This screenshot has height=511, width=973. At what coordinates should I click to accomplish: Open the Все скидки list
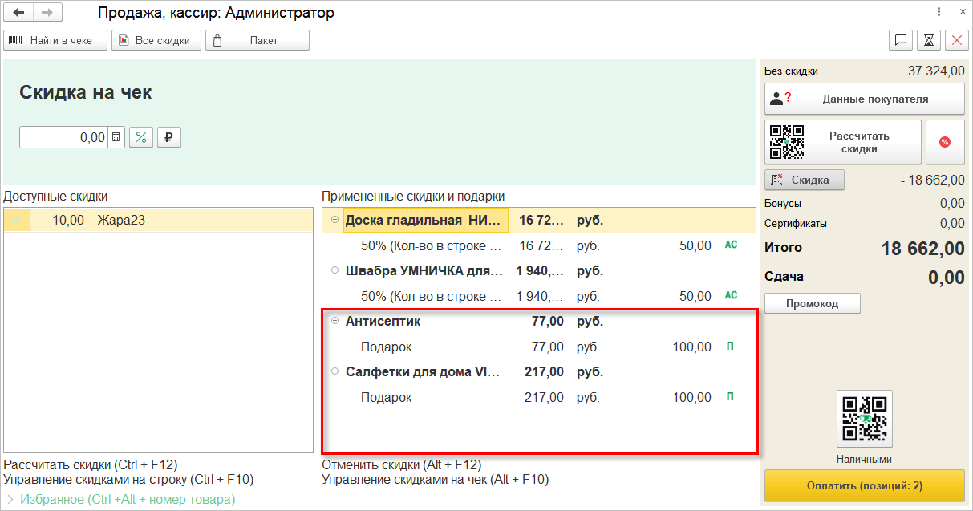(x=156, y=40)
